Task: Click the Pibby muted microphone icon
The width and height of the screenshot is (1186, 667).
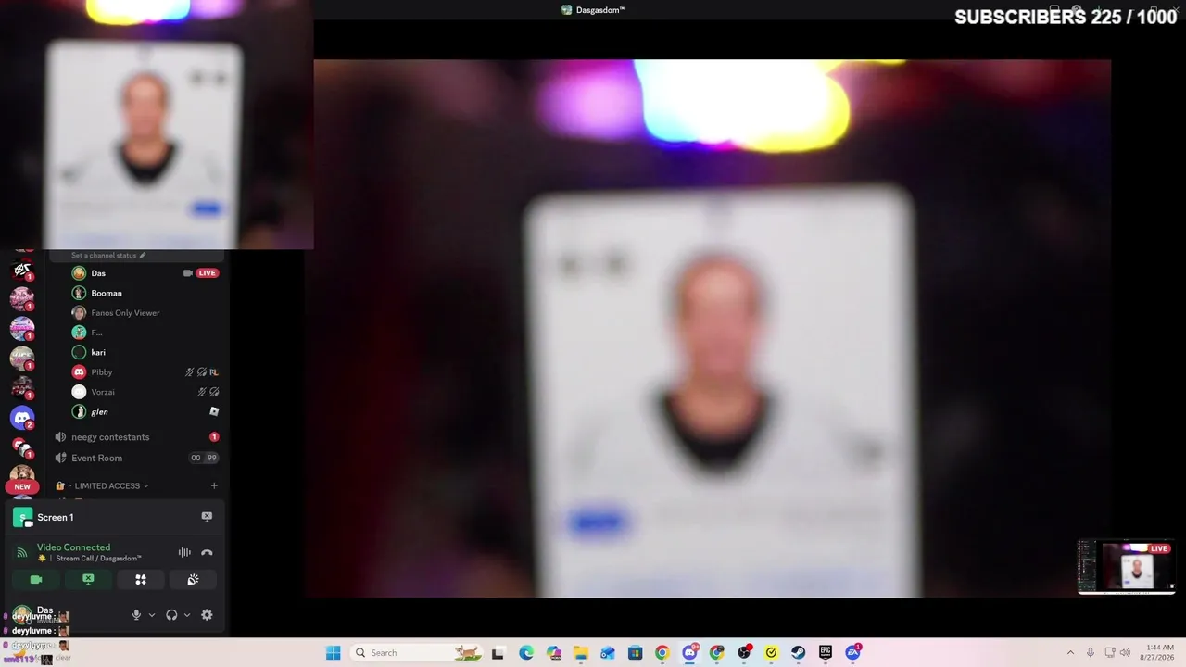Action: (190, 372)
